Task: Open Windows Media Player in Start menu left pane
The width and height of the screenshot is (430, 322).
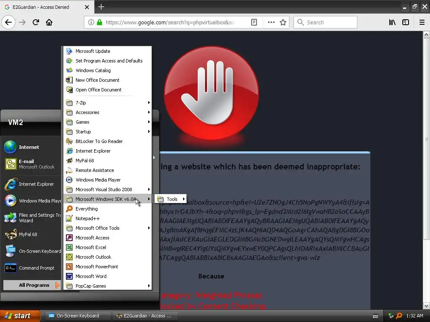Action: coord(32,201)
